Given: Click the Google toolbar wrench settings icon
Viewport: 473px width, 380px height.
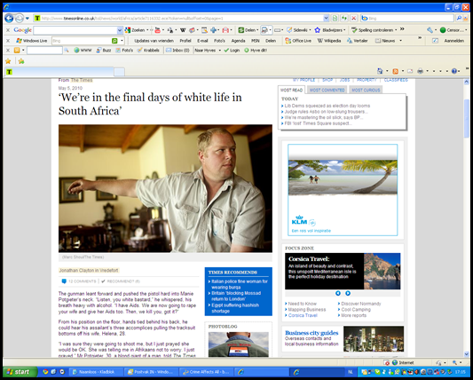Looking at the screenshot, I should (430, 30).
